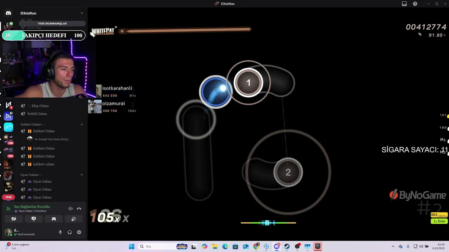This screenshot has height=252, width=449.
Task: Open own user avatar in Discord panel
Action: click(x=8, y=232)
